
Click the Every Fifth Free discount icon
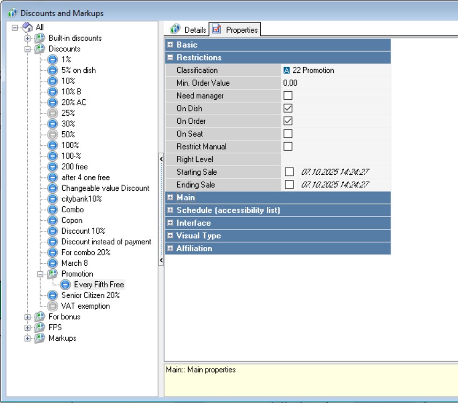tap(65, 285)
